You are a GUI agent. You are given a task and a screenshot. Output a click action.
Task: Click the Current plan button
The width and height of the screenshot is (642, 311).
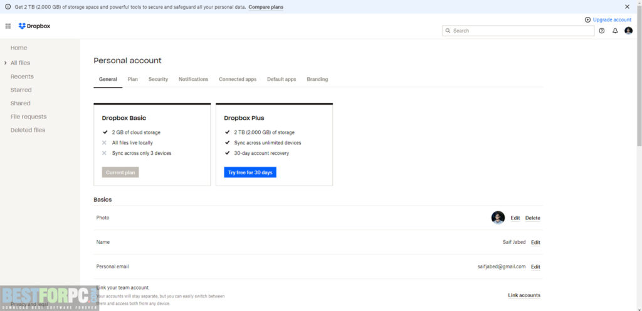tap(120, 172)
